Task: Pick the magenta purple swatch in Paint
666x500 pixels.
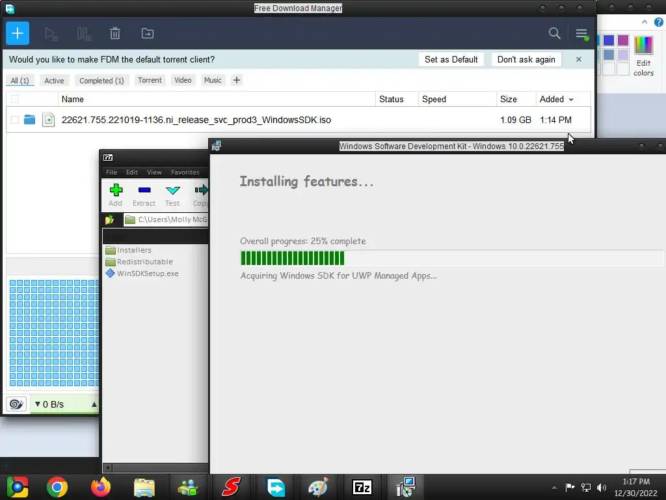Action: (x=622, y=40)
